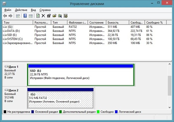Sort by the Состояние column header
The width and height of the screenshot is (174, 122).
pyautogui.click(x=97, y=23)
